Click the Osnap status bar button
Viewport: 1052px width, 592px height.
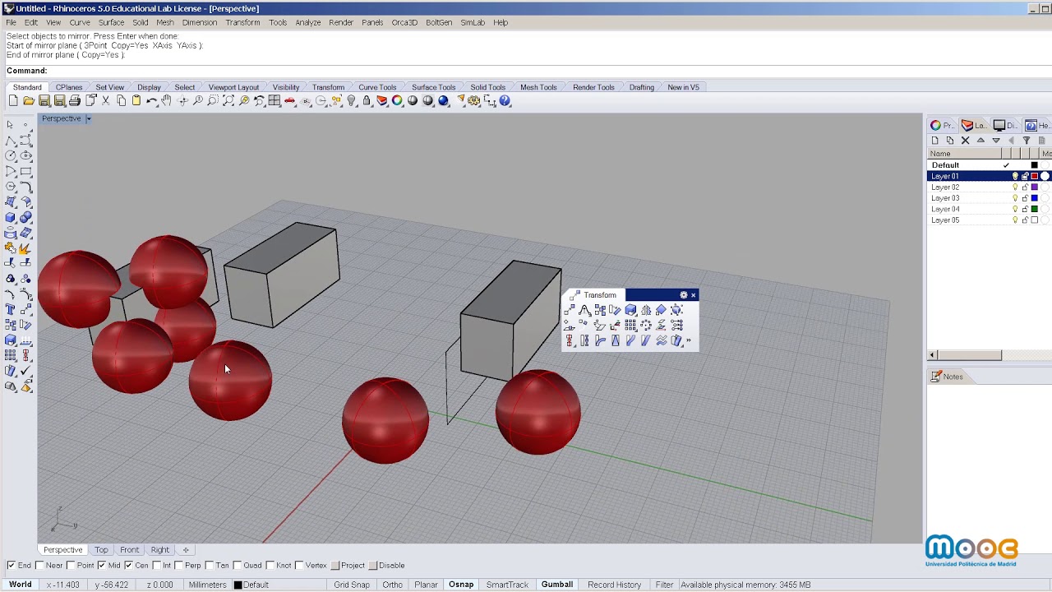pyautogui.click(x=461, y=585)
